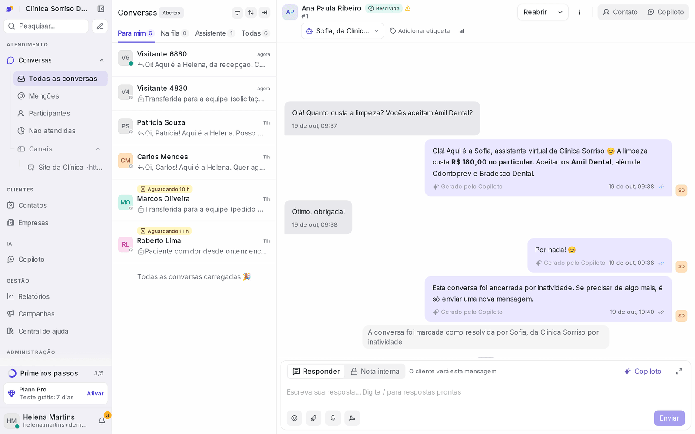Click the warning triangle next to Resolvida
The image size is (695, 434).
click(408, 8)
